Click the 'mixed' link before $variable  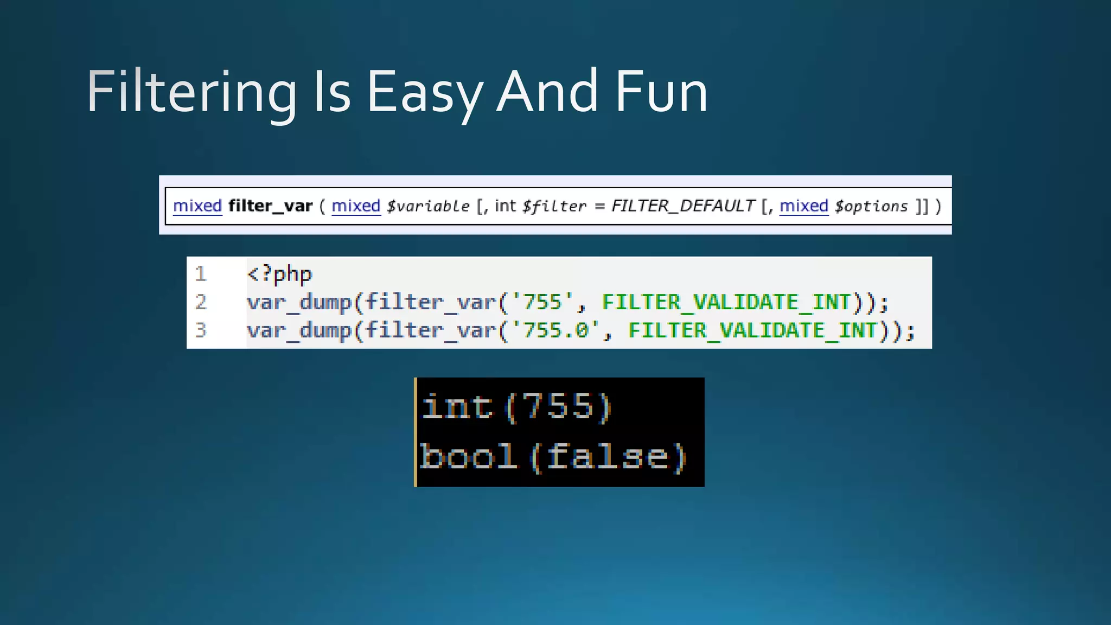(x=356, y=206)
